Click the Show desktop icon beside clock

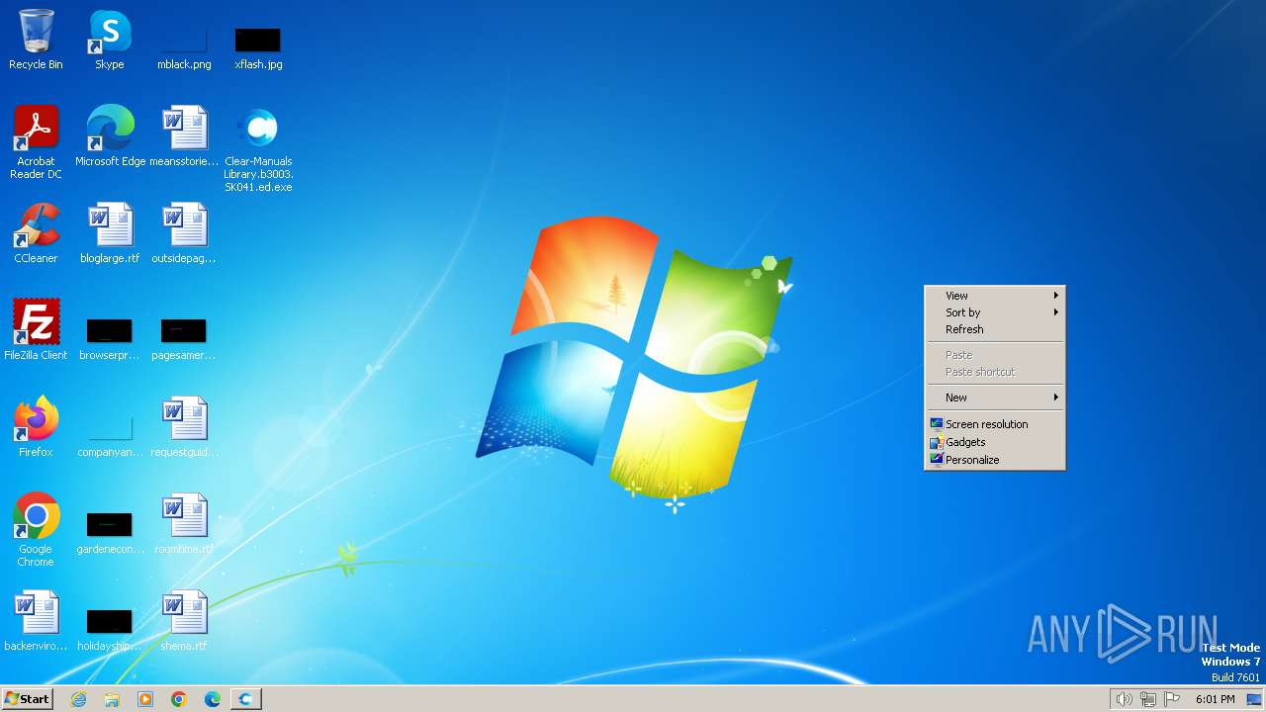click(x=1254, y=699)
